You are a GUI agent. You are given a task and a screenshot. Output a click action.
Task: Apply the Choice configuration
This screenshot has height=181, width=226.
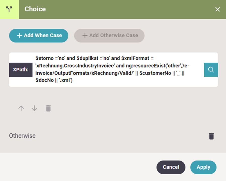tap(203, 167)
